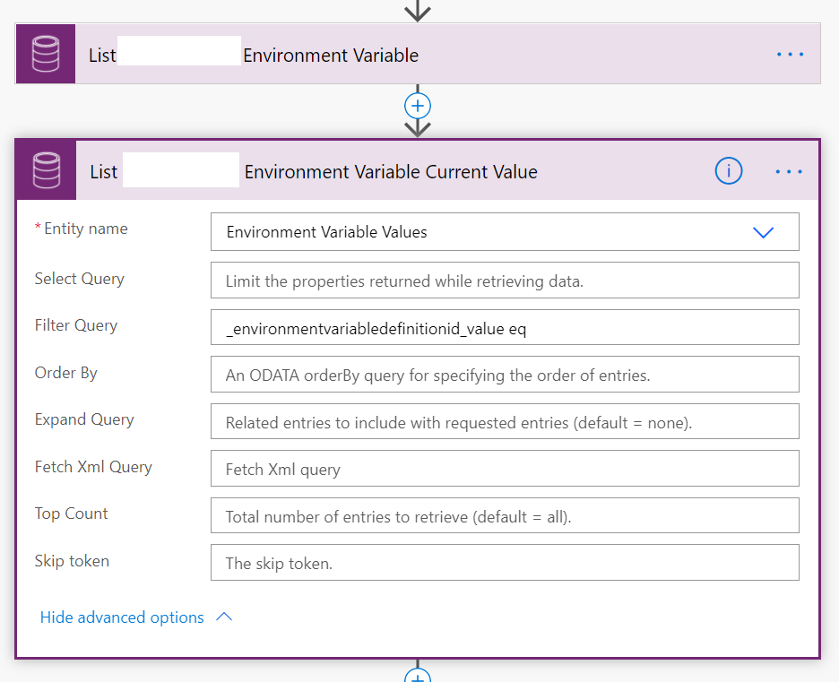Click the info icon on Current Value card
The width and height of the screenshot is (839, 682).
click(728, 171)
